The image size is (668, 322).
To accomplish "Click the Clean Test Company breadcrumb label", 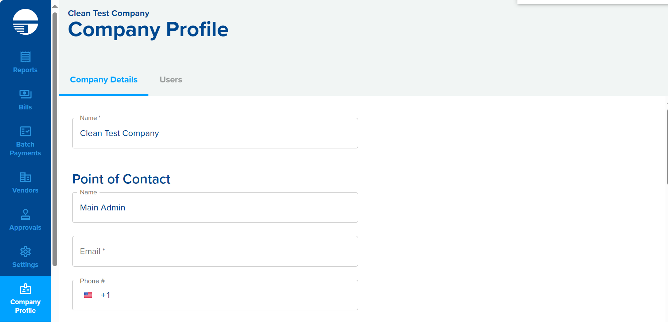I will click(108, 13).
